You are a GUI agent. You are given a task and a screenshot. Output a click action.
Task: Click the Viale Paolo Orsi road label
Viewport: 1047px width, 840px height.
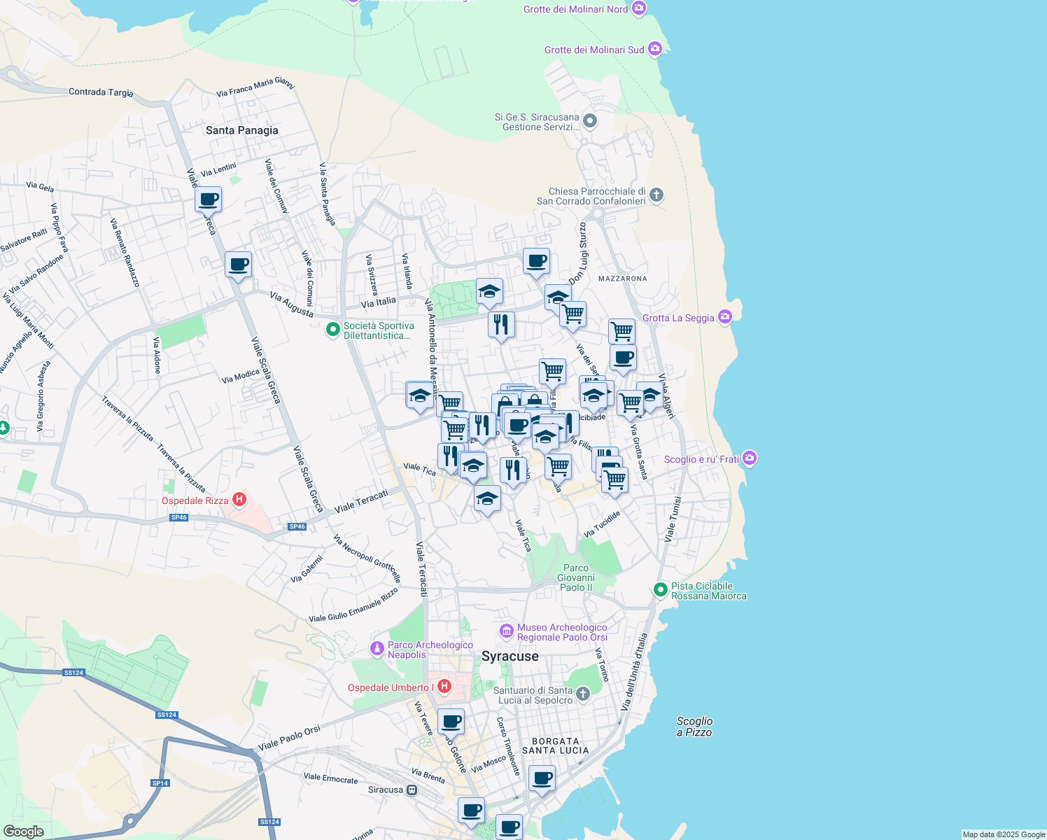click(289, 738)
